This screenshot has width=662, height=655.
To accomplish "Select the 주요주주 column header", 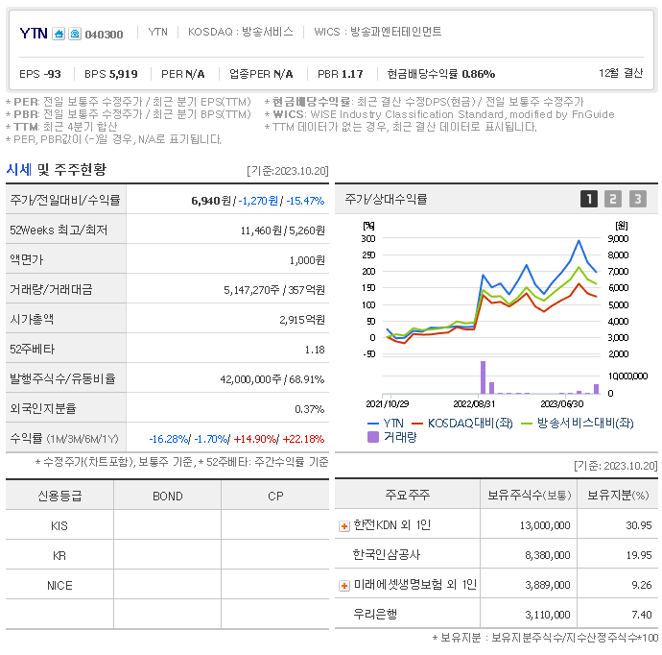I will click(x=408, y=495).
